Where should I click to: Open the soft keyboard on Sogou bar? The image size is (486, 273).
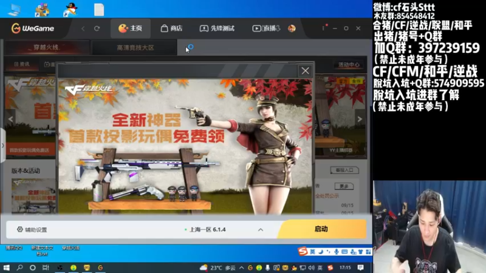(344, 252)
